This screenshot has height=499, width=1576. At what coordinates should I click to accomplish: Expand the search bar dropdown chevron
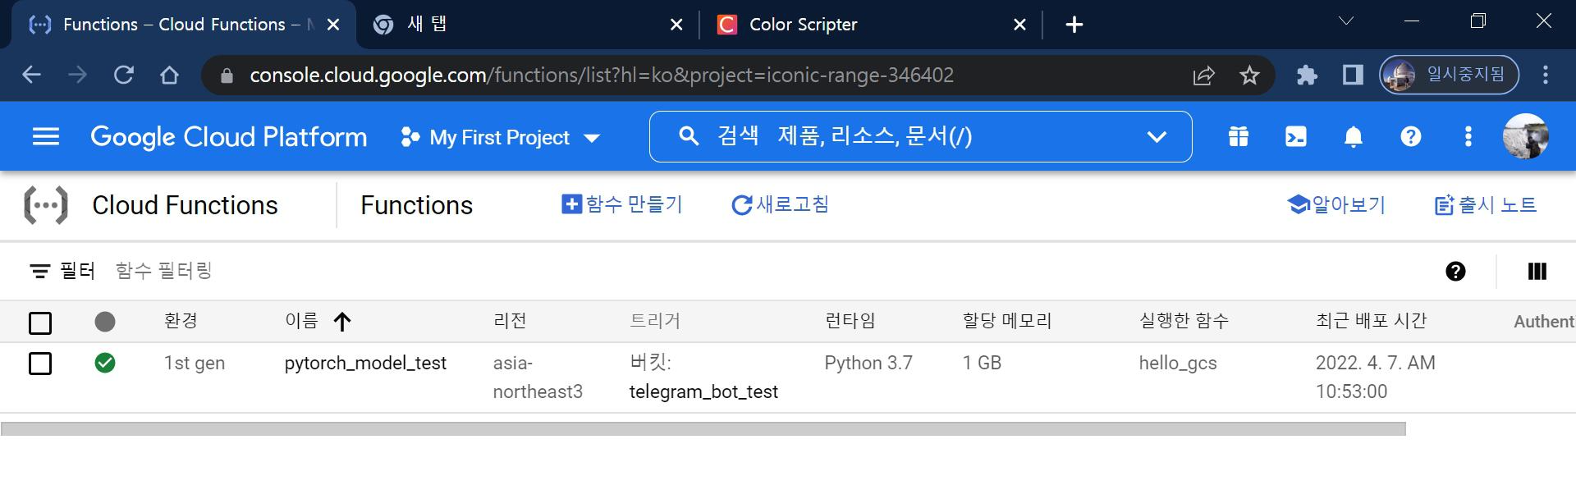pos(1157,137)
